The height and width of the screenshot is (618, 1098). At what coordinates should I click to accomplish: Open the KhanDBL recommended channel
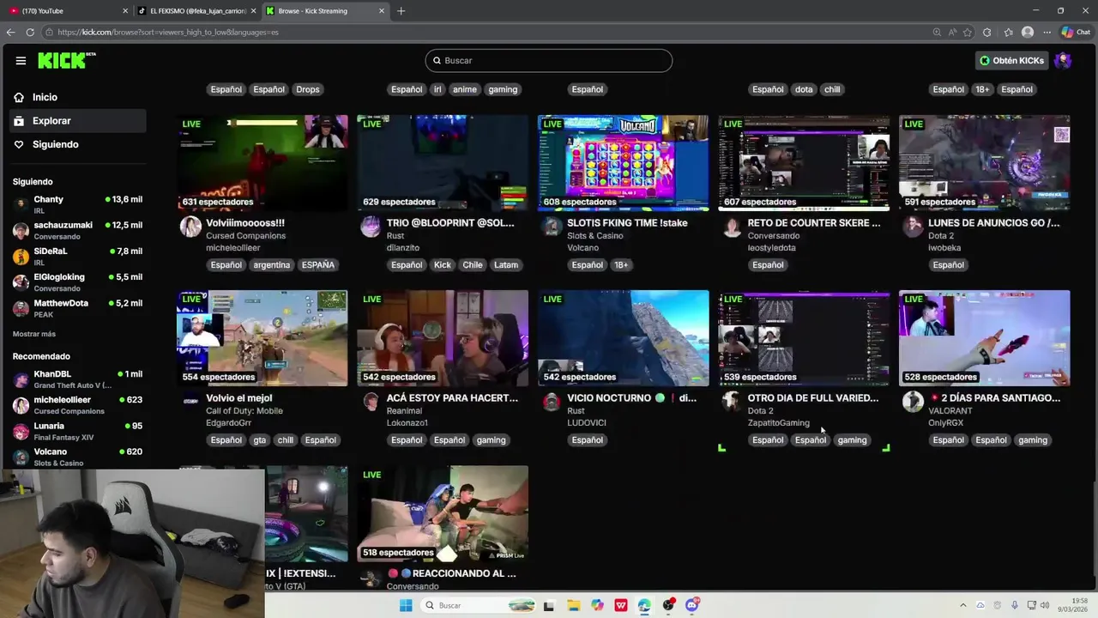coord(77,379)
